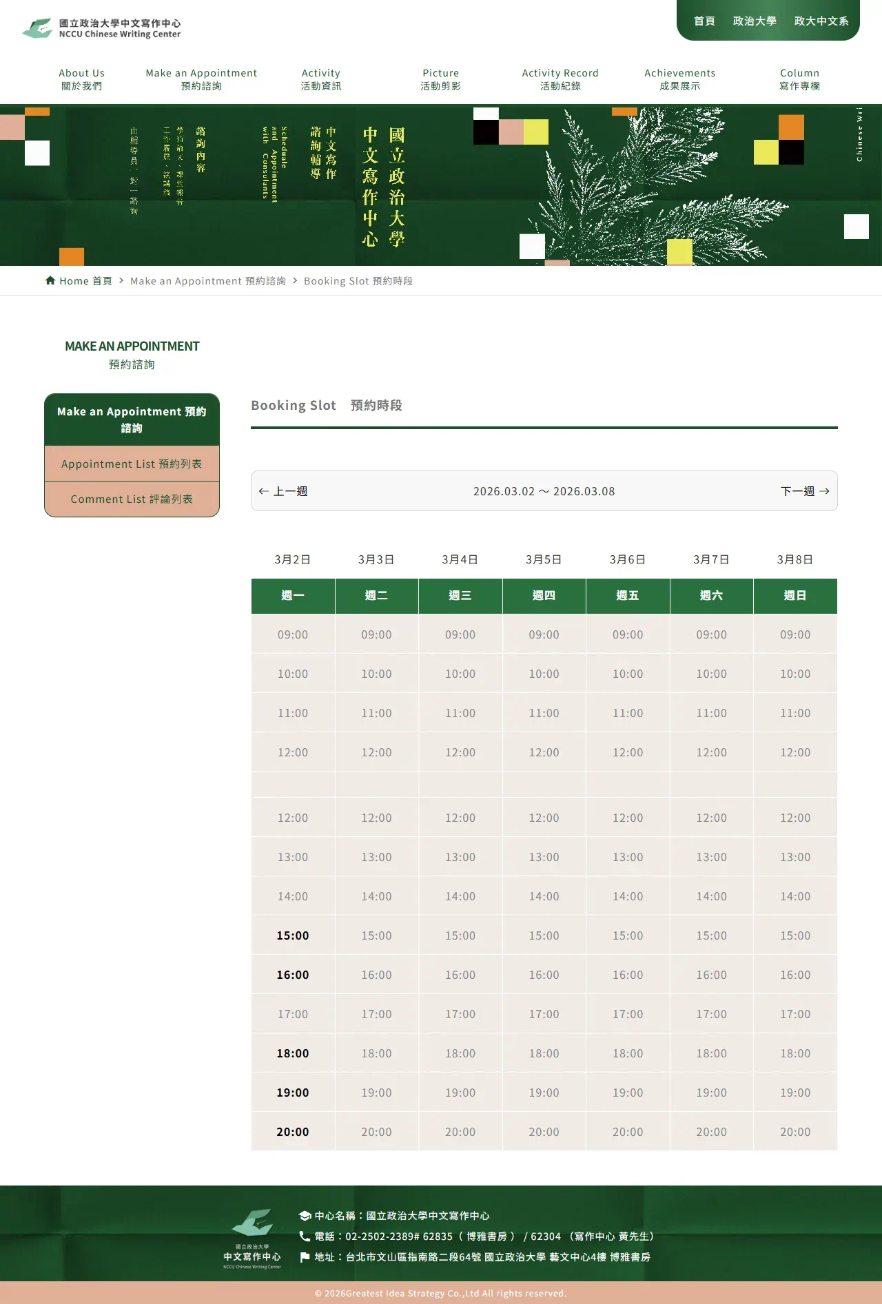882x1304 pixels.
Task: Book the 16:00 slot on Monday 3月2日
Action: (293, 975)
